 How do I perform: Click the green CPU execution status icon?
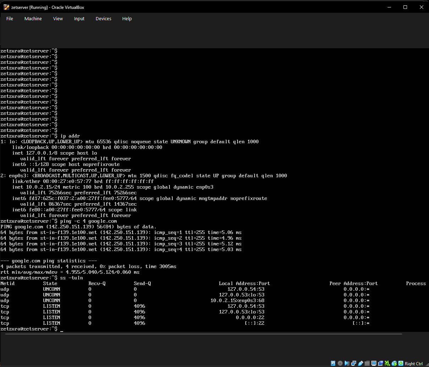click(x=387, y=363)
